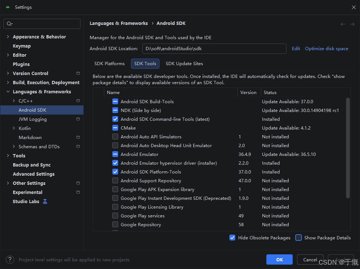Expand the C/C++ node

pos(14,101)
